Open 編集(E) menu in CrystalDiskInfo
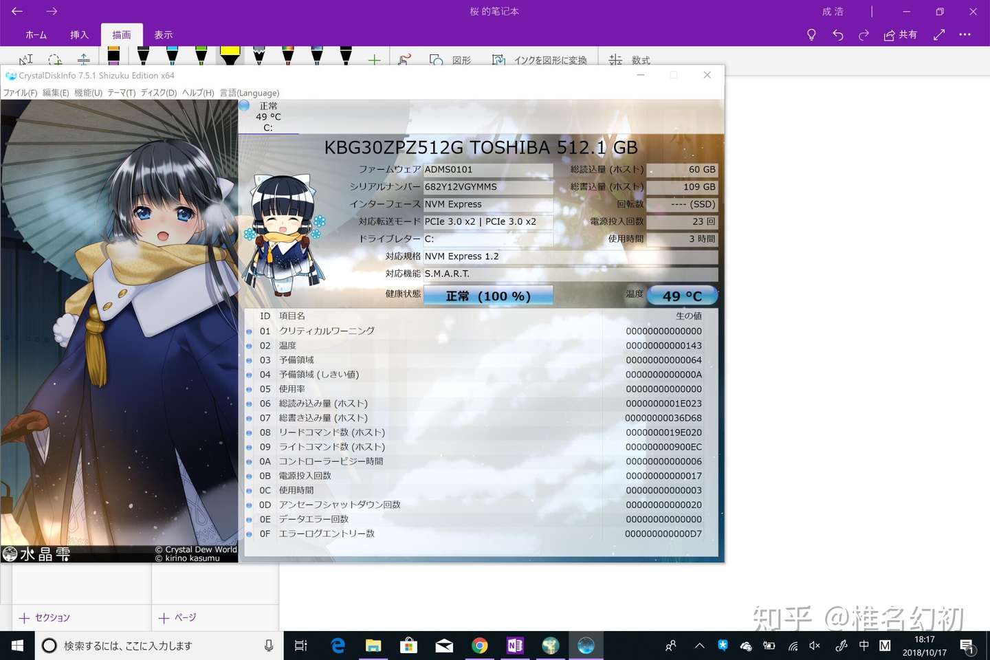Image resolution: width=990 pixels, height=660 pixels. (x=56, y=93)
